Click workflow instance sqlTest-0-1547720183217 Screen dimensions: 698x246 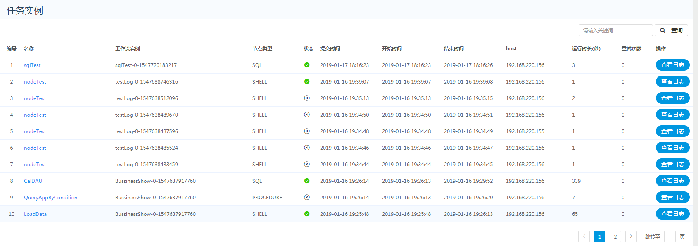[x=146, y=65]
